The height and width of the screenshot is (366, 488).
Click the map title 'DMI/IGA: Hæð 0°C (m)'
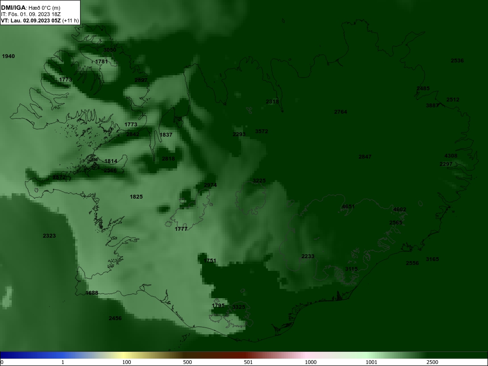point(30,8)
